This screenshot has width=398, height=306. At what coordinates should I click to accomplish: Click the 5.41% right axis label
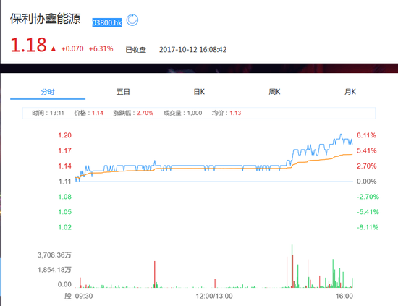coord(367,150)
